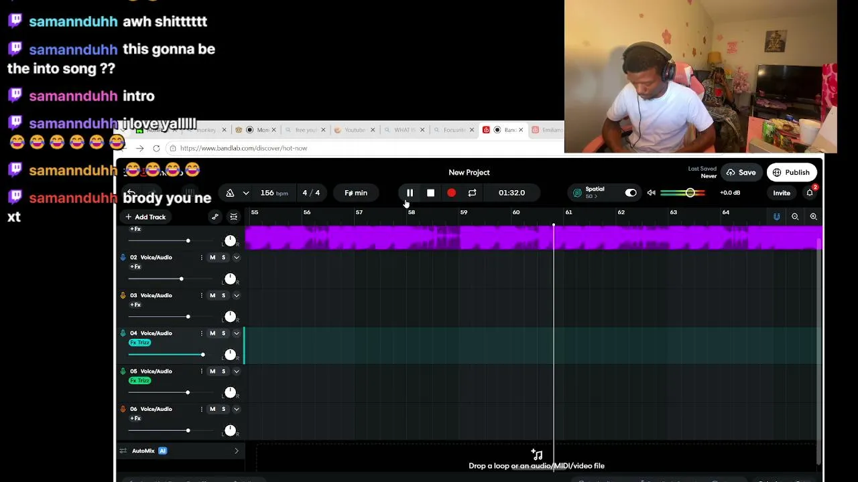Click track 02 pan knob

(230, 278)
